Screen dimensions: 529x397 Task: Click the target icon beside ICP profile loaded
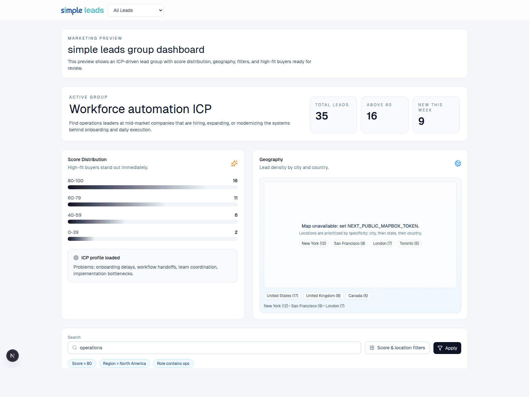click(x=76, y=257)
